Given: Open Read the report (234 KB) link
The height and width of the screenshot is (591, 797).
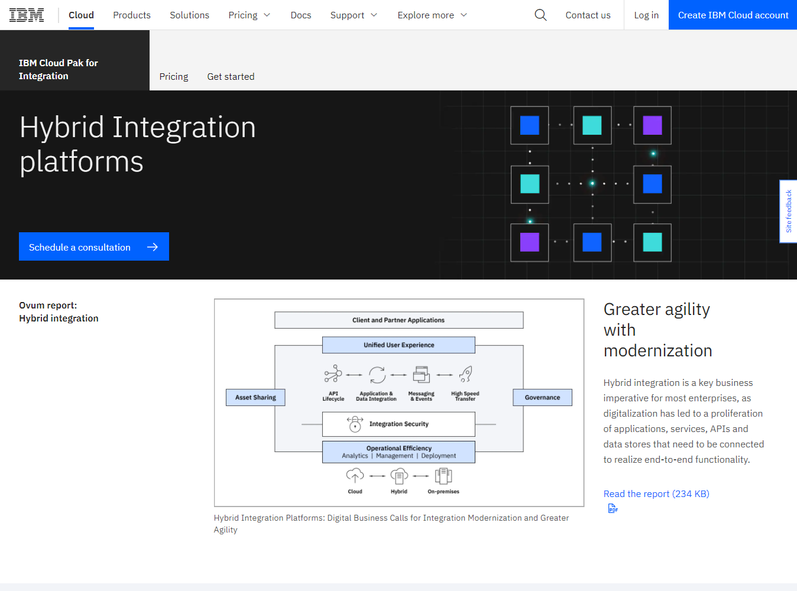Looking at the screenshot, I should (x=656, y=493).
